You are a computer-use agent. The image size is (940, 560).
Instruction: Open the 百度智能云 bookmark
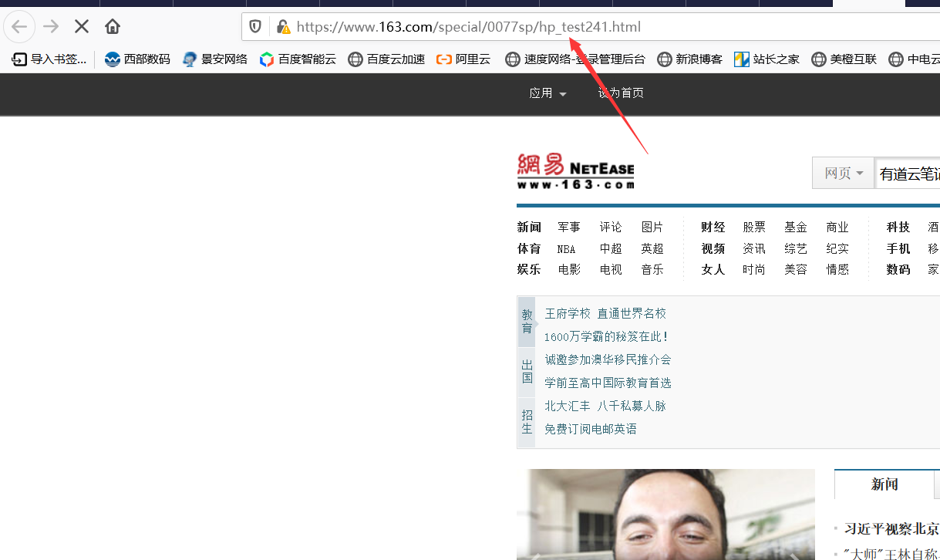coord(298,59)
